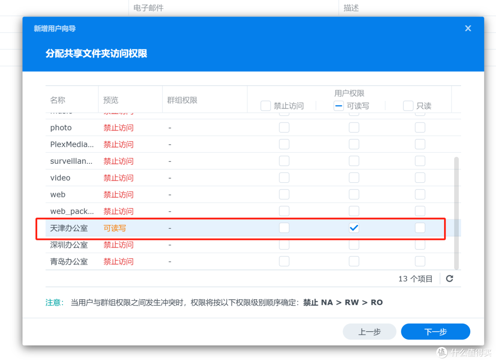Viewport: 496px width, 363px height.
Task: Go back with 上一步 button
Action: (369, 332)
